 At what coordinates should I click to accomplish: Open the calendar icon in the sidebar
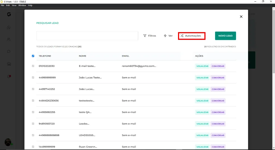tap(9, 64)
